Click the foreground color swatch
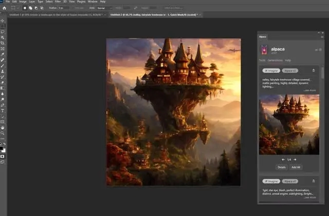This screenshot has width=329, height=216. [x=1, y=148]
